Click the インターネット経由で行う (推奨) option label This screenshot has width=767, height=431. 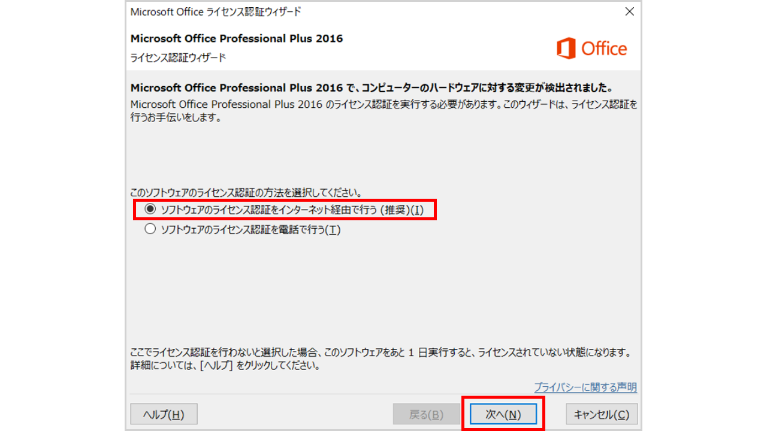292,210
